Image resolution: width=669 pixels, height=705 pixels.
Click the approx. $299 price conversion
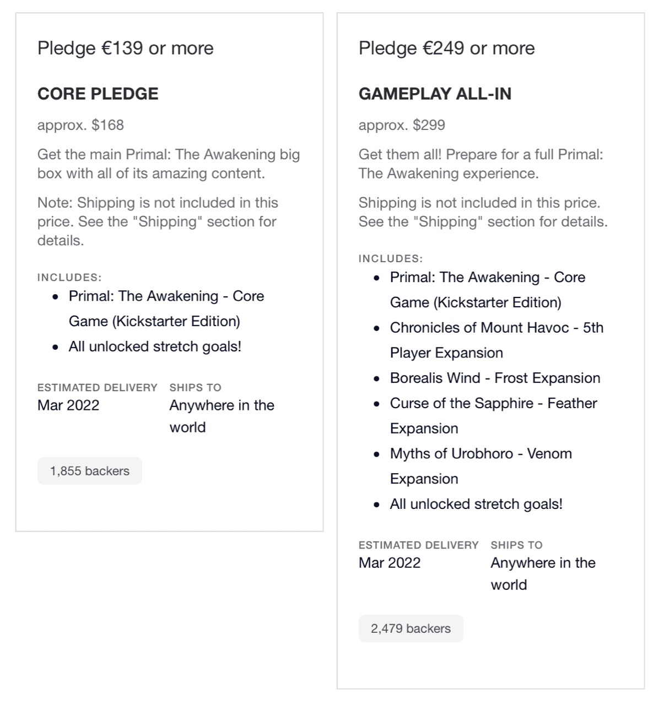click(402, 125)
